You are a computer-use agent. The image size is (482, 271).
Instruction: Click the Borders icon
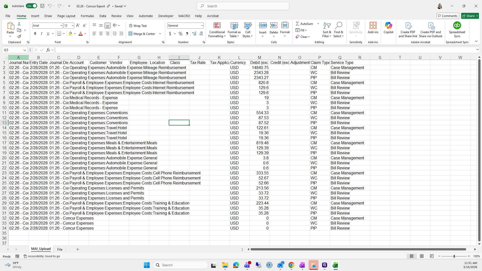pyautogui.click(x=59, y=34)
